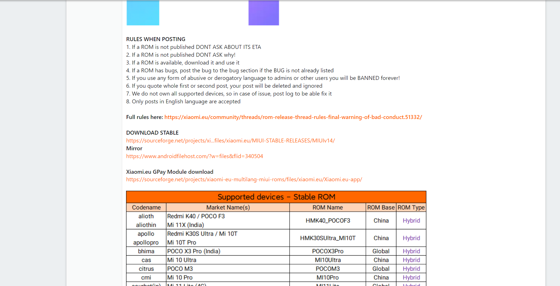Screen dimensions: 560x286
Task: Click rule 1 about not asking ETA
Action: (194, 47)
